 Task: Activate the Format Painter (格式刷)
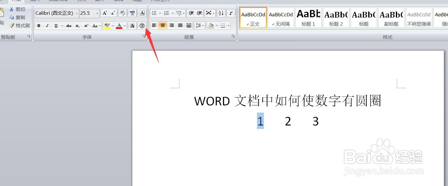(x=19, y=26)
